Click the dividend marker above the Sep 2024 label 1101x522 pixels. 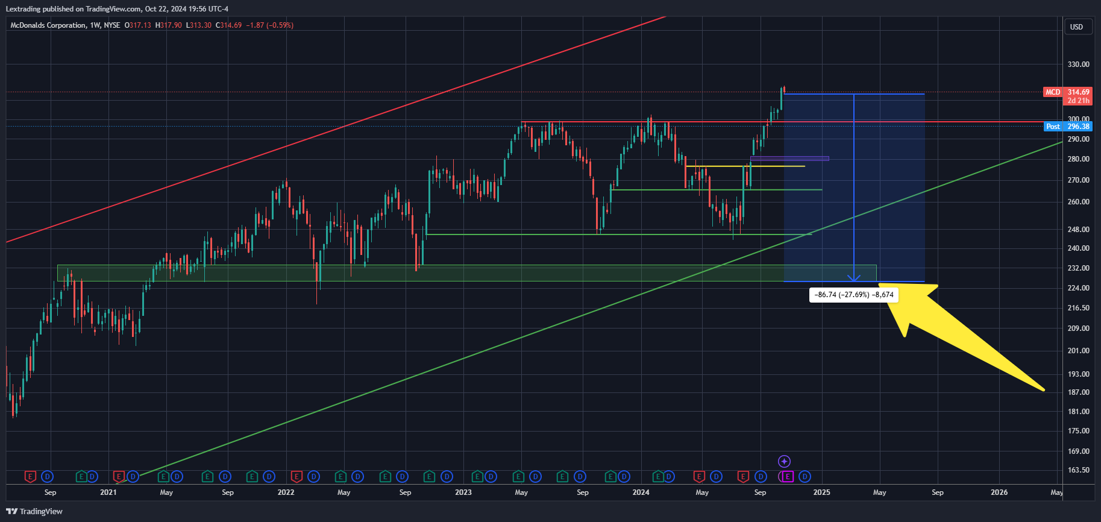click(761, 477)
